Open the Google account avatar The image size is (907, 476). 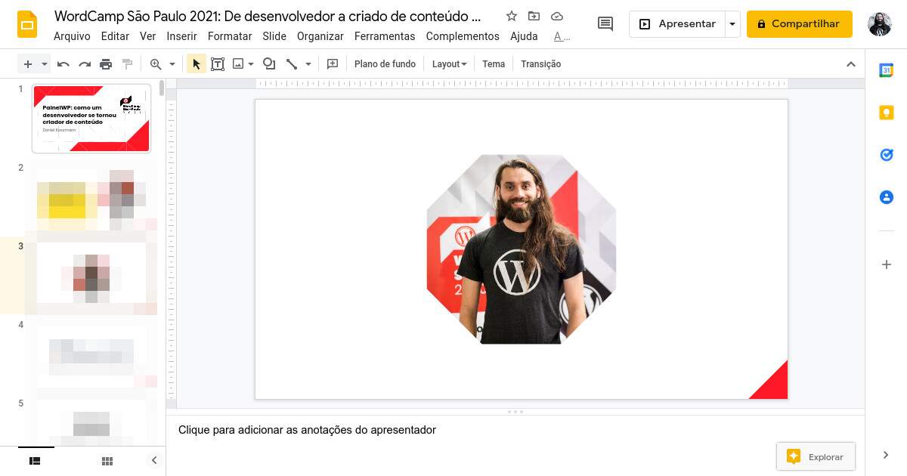tap(880, 24)
